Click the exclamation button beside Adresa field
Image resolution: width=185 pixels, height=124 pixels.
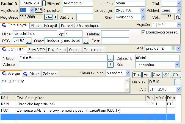point(110,64)
